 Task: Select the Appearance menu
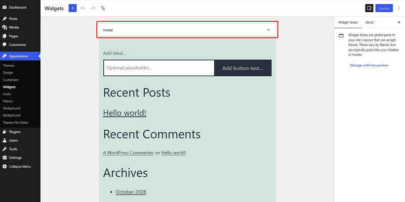[20, 56]
